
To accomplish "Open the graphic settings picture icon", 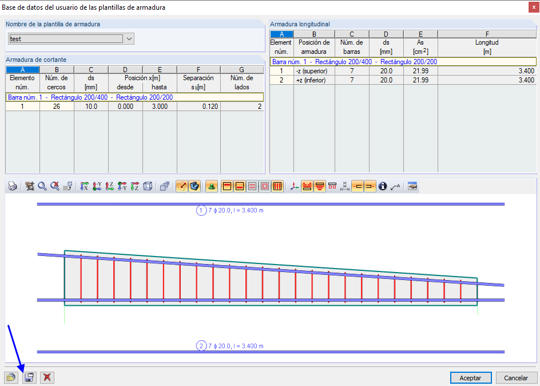I will click(x=412, y=187).
